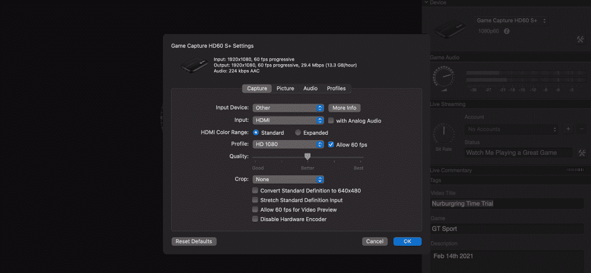Open Game Capture HD60 S+ device selector
591x273 pixels.
511,21
